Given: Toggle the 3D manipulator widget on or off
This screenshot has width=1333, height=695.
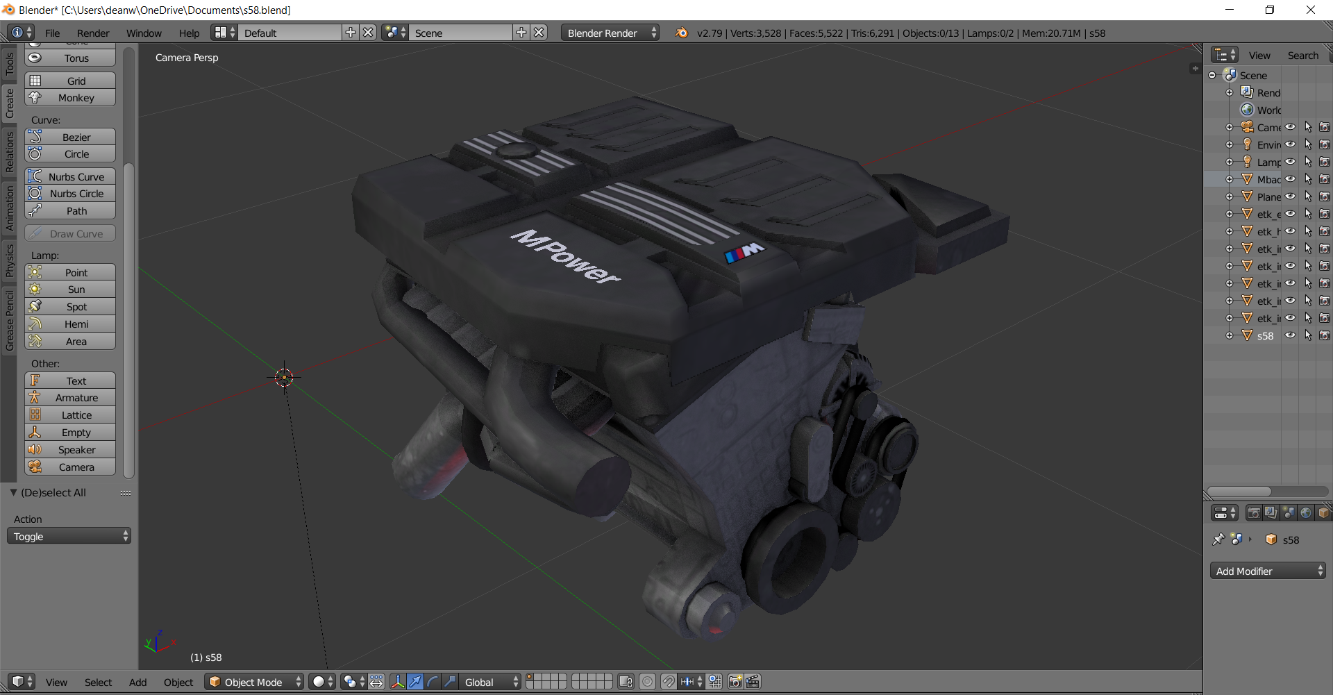Looking at the screenshot, I should [398, 682].
